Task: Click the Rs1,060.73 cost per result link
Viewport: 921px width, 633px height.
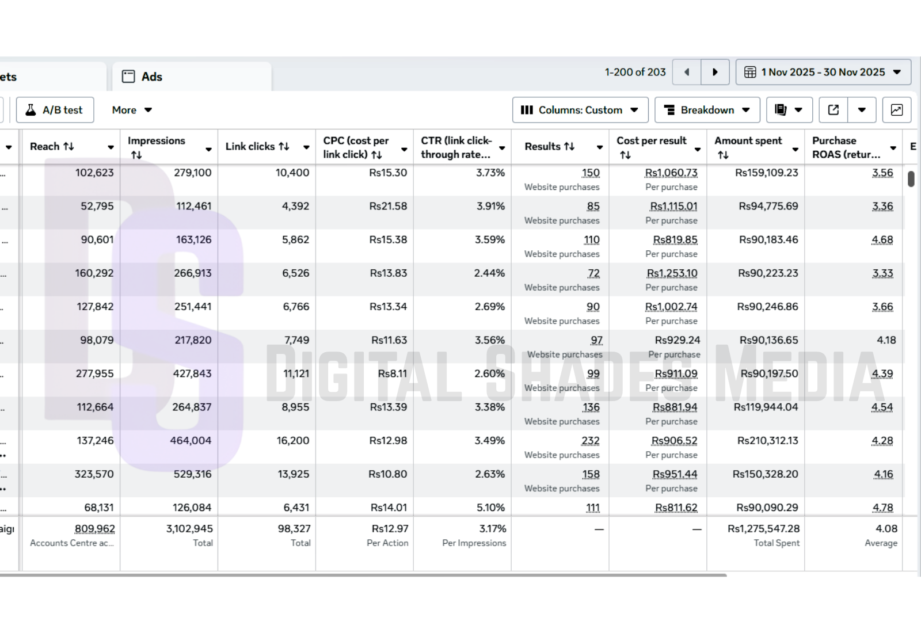Action: click(671, 173)
